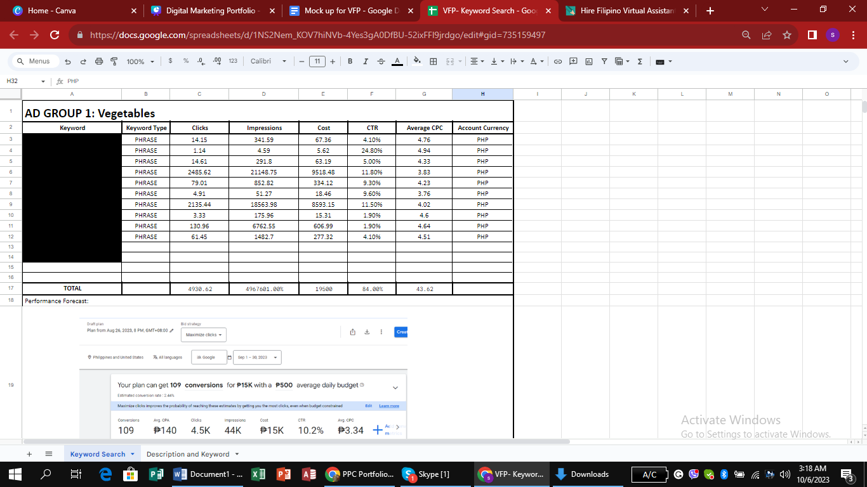Close the Home - Canva tab
This screenshot has height=487, width=867.
tap(133, 11)
